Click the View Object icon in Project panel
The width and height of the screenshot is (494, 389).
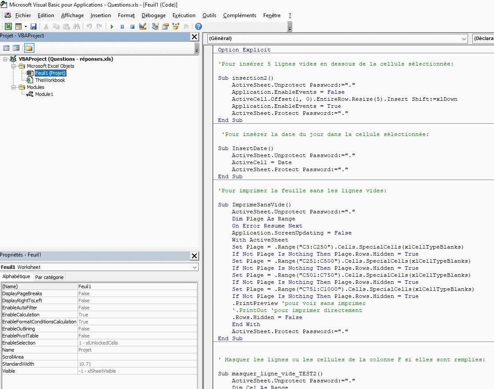[x=16, y=48]
